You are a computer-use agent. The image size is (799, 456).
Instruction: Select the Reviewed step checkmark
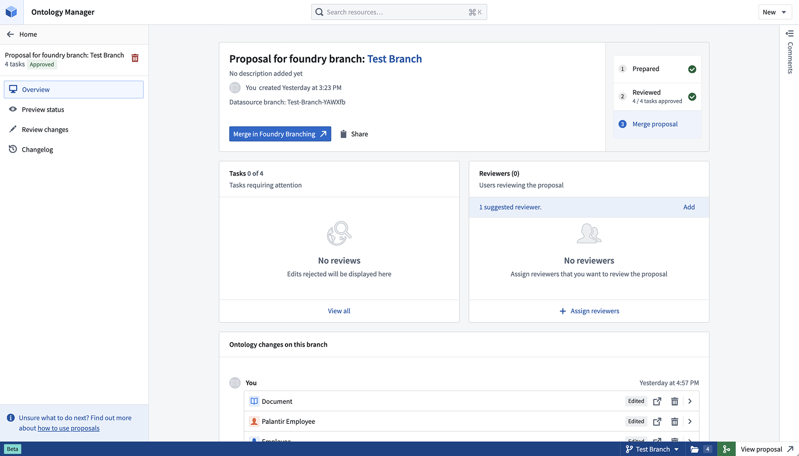click(692, 96)
